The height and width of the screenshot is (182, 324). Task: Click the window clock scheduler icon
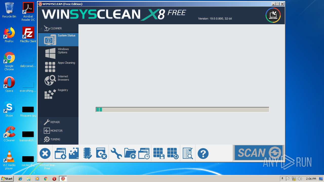144,153
